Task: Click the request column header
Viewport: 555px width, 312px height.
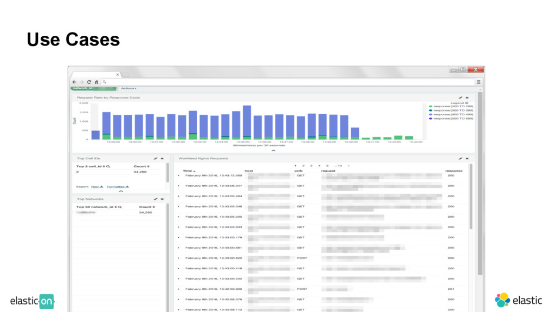Action: [x=328, y=171]
